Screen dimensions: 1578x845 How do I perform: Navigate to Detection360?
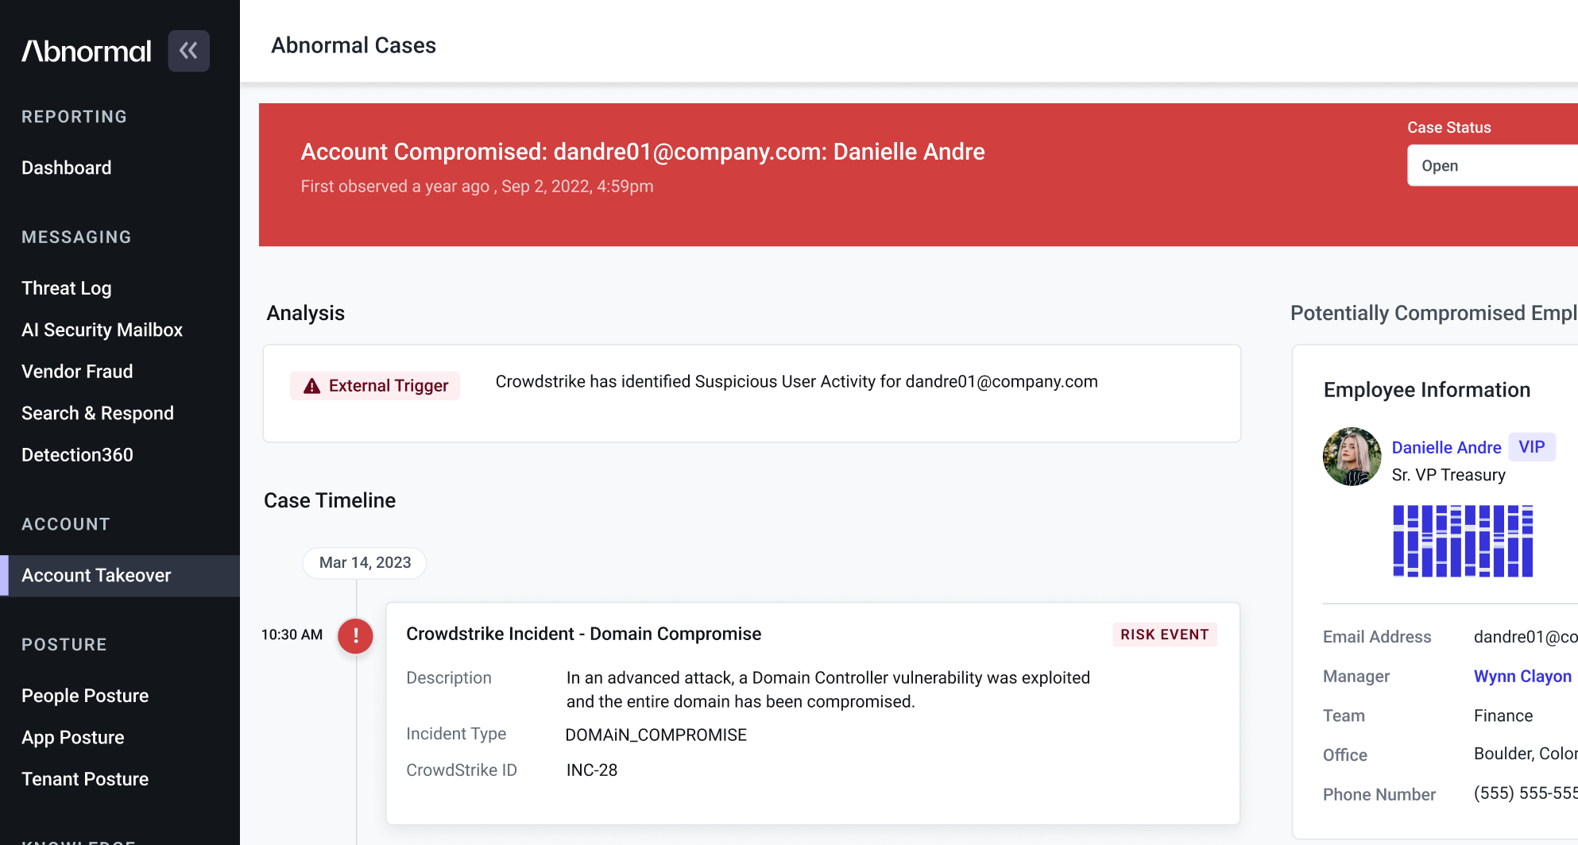pos(77,455)
